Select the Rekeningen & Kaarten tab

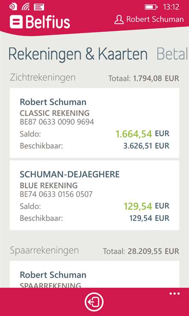(x=78, y=54)
